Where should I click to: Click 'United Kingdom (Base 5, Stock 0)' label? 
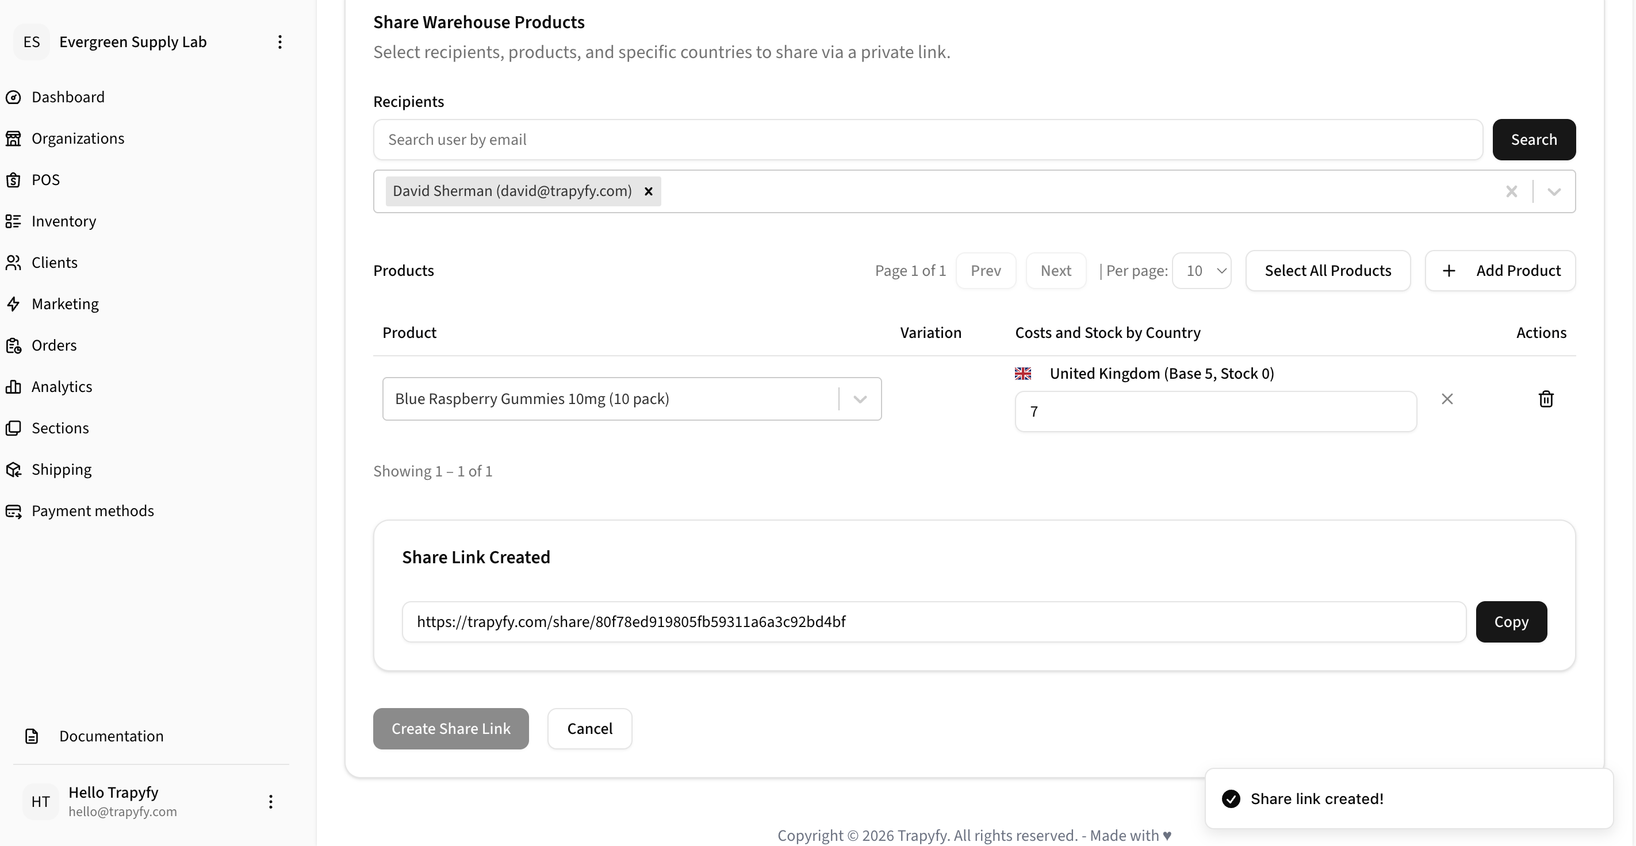[1162, 374]
